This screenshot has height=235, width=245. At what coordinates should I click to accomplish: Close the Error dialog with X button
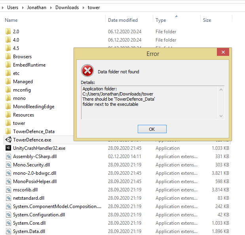coord(223,53)
